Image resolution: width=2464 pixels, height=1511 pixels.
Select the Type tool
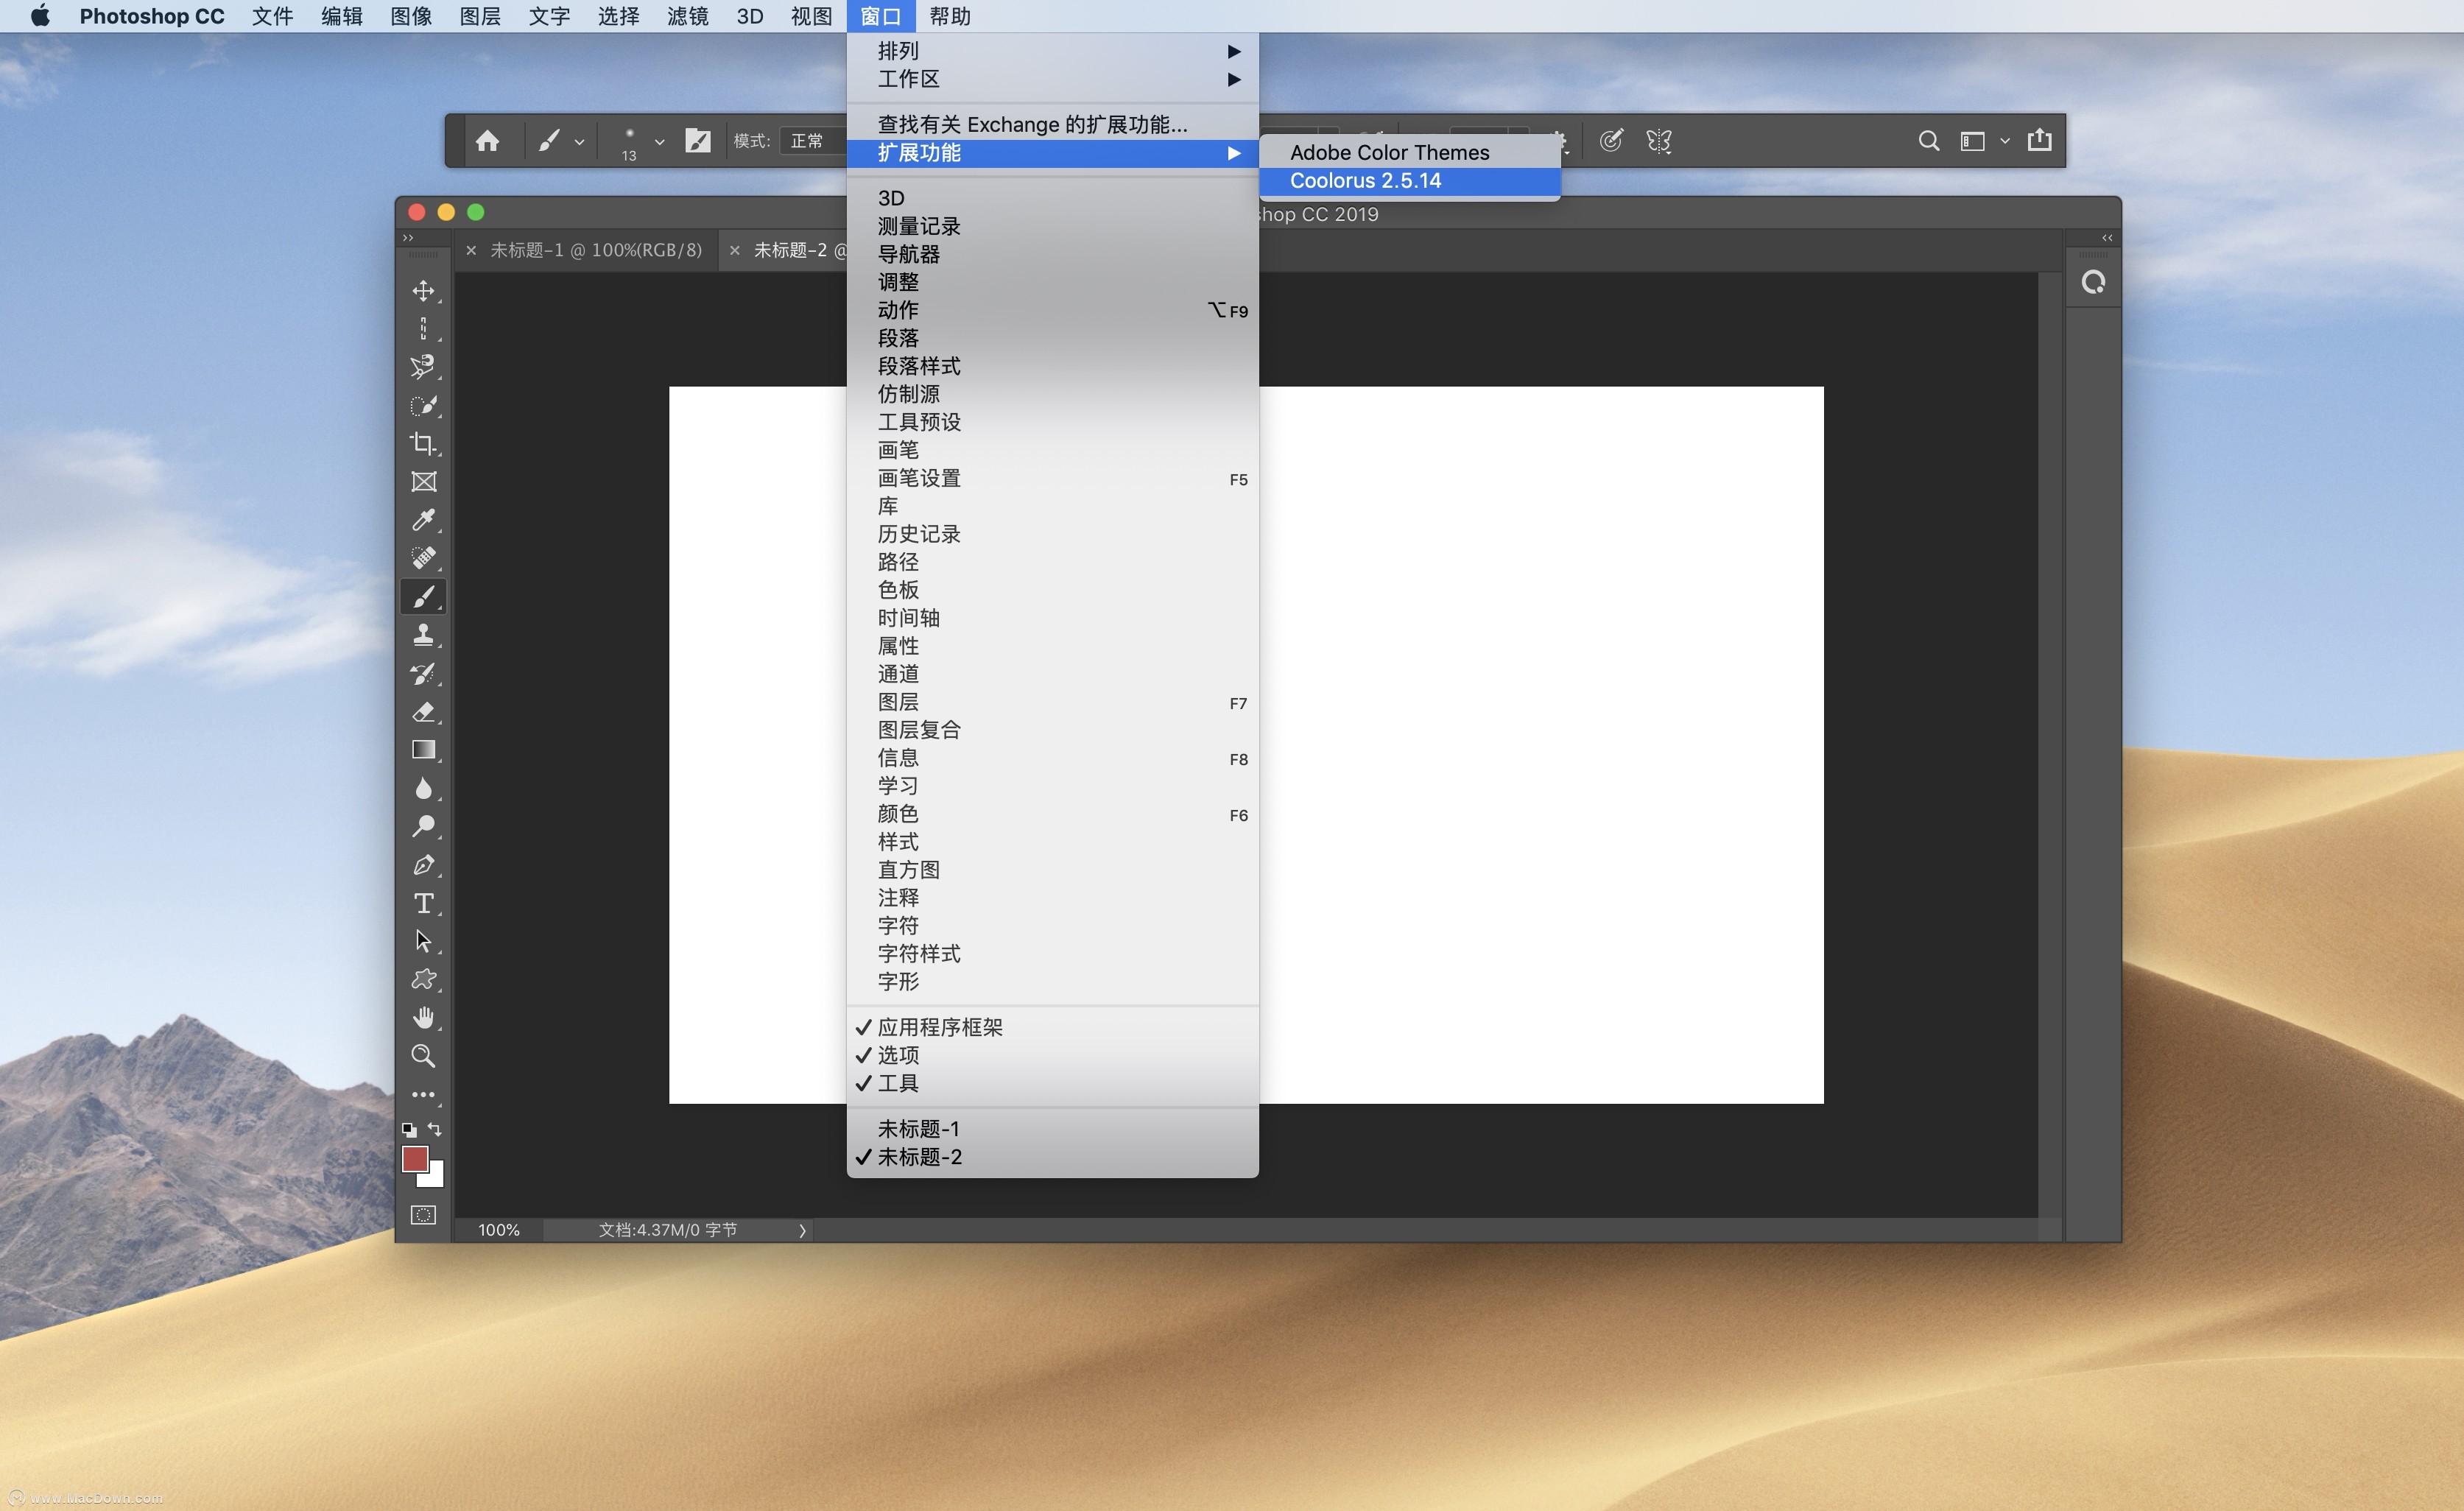point(423,903)
